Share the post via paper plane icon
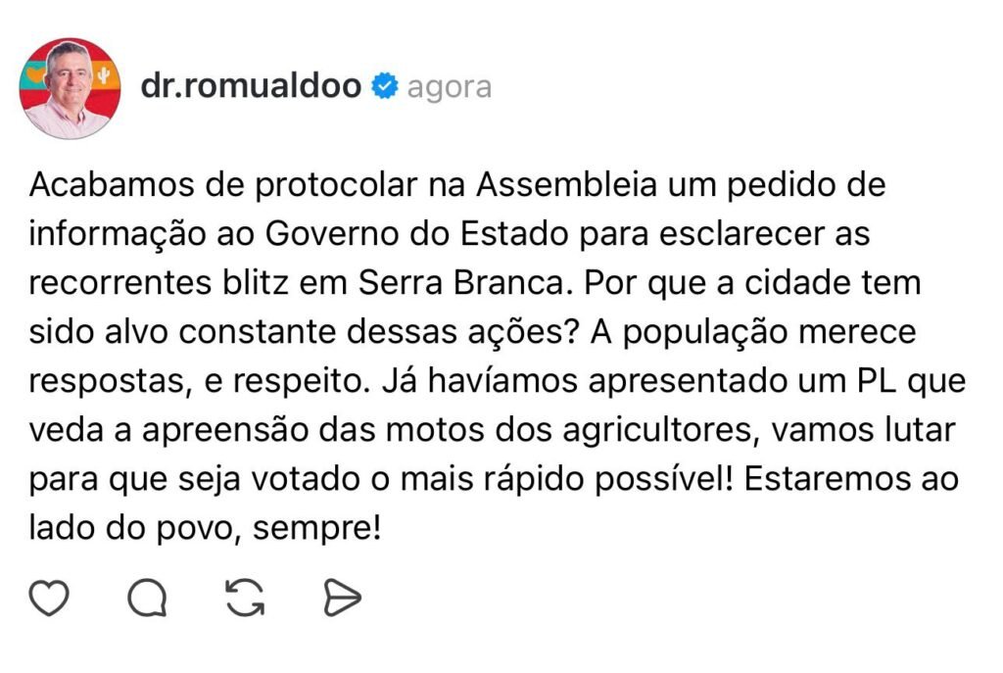The image size is (1003, 673). 342,599
